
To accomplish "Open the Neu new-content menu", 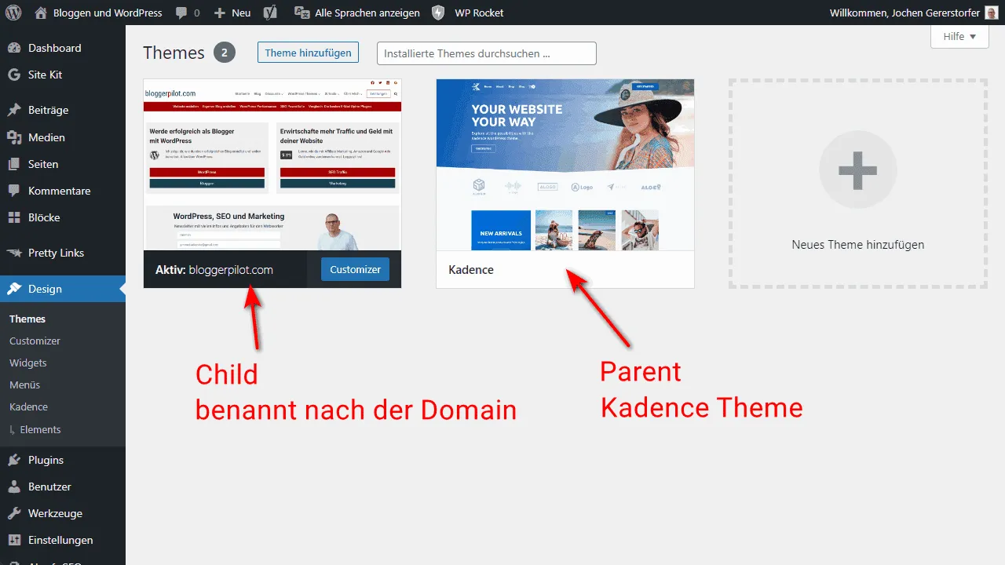I will tap(232, 13).
